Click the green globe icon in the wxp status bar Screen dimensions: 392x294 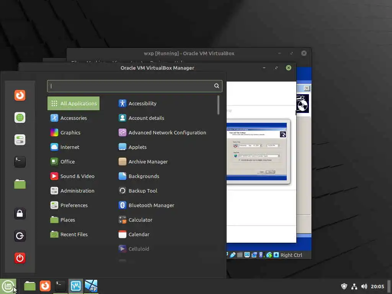[269, 255]
